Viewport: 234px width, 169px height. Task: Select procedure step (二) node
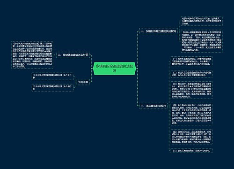click(191, 74)
